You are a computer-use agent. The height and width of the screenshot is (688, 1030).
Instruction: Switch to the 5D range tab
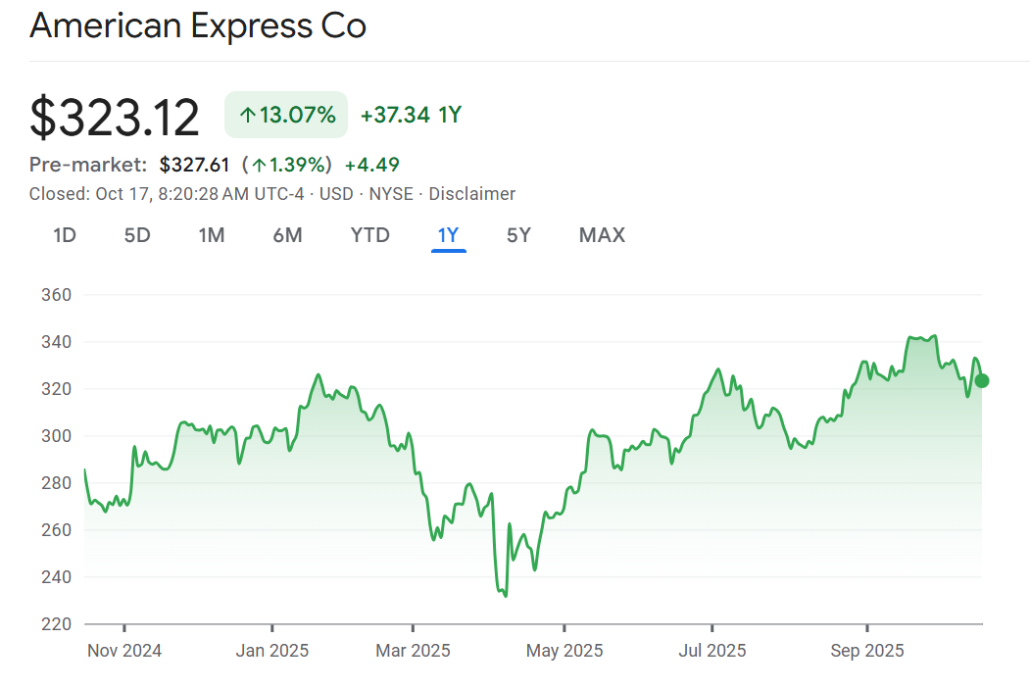[x=137, y=235]
